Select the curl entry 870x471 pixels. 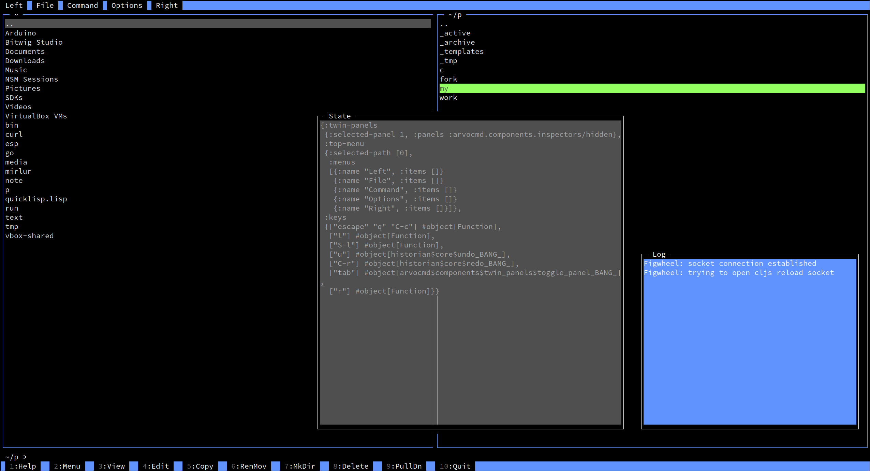pyautogui.click(x=14, y=134)
